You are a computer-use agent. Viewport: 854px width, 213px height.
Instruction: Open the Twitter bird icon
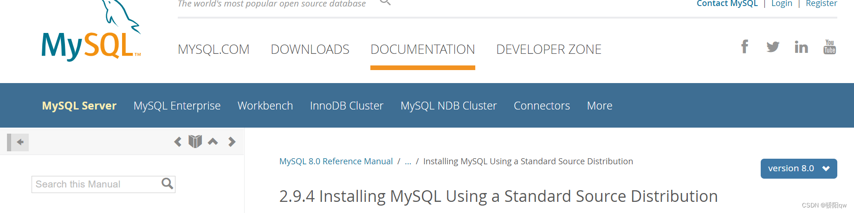pyautogui.click(x=773, y=47)
